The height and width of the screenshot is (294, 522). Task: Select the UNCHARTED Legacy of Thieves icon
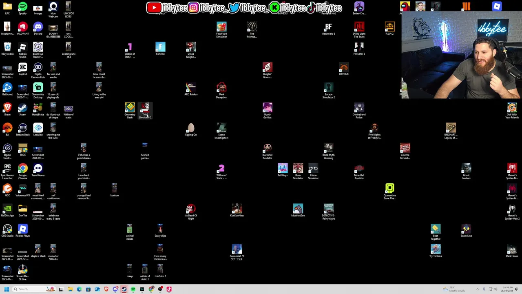[x=451, y=131]
